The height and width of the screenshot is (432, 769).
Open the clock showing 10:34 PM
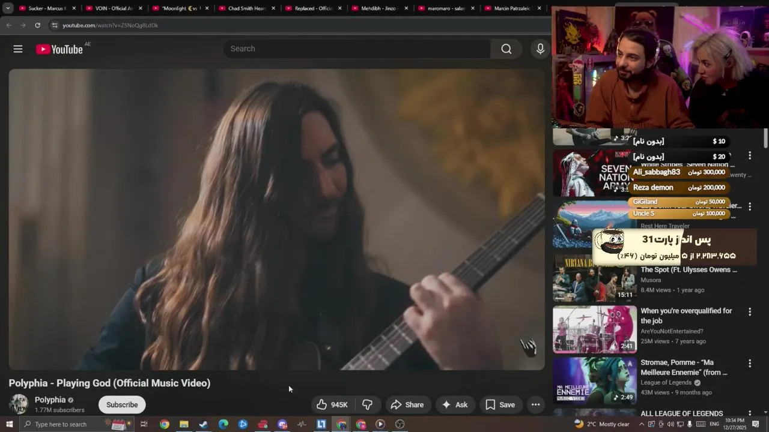(x=734, y=424)
